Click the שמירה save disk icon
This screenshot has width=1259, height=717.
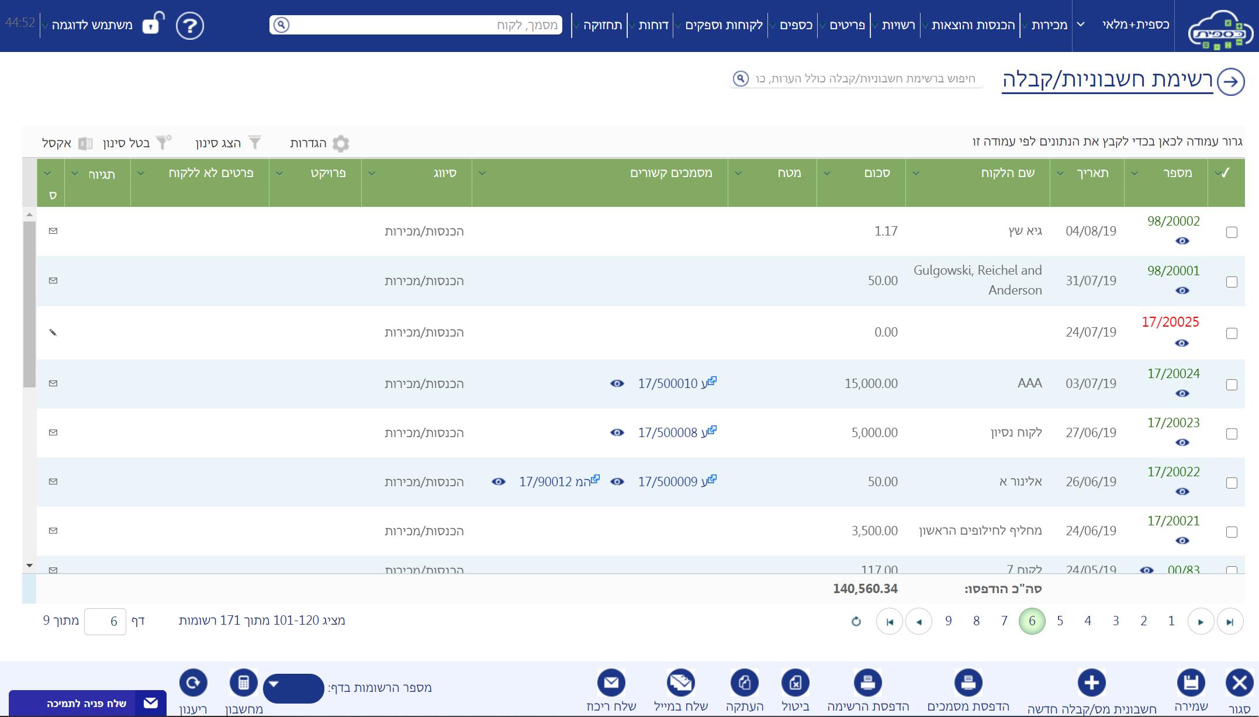pyautogui.click(x=1191, y=683)
